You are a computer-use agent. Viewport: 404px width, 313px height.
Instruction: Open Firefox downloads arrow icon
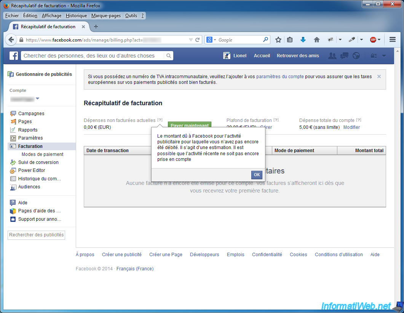(x=303, y=40)
